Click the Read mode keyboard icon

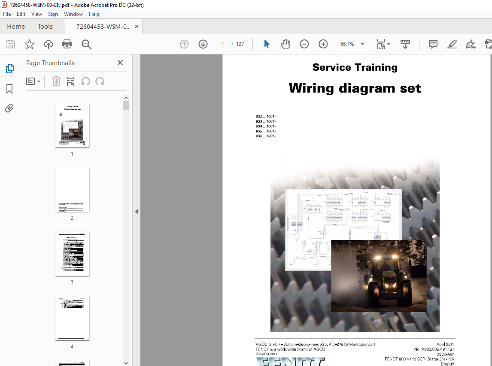pos(405,44)
